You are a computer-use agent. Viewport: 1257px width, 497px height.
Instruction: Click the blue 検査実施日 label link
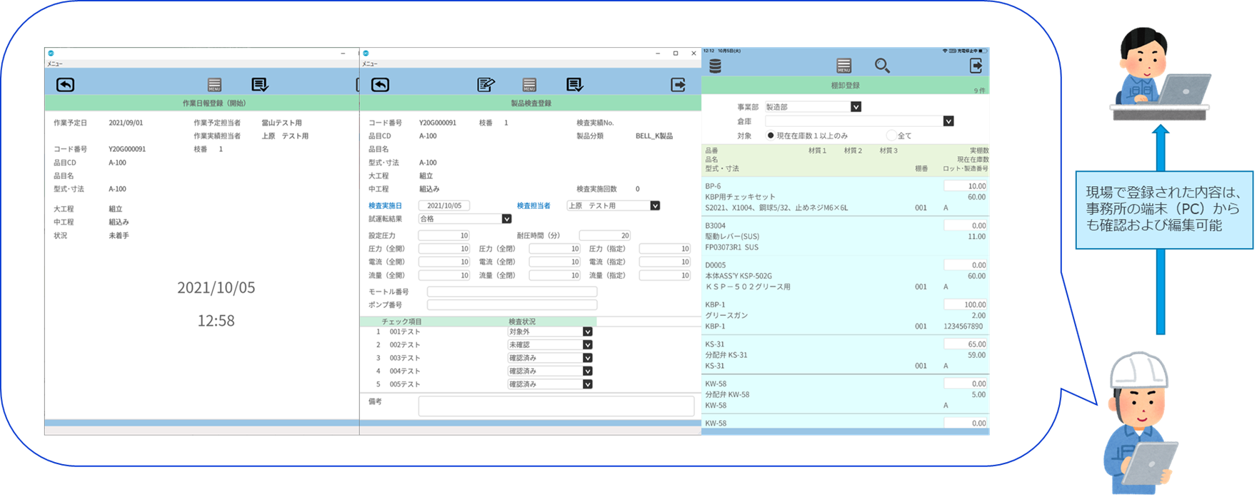(x=385, y=205)
